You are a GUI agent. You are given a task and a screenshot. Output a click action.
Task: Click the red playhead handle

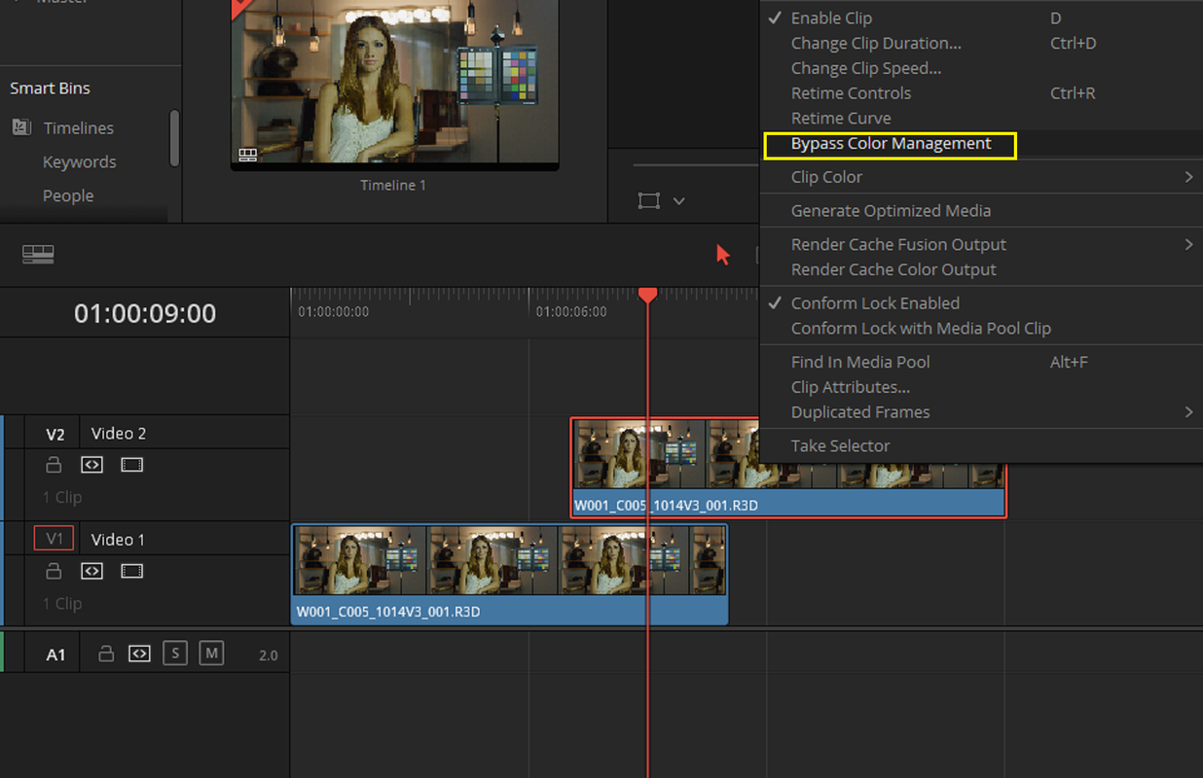[647, 294]
